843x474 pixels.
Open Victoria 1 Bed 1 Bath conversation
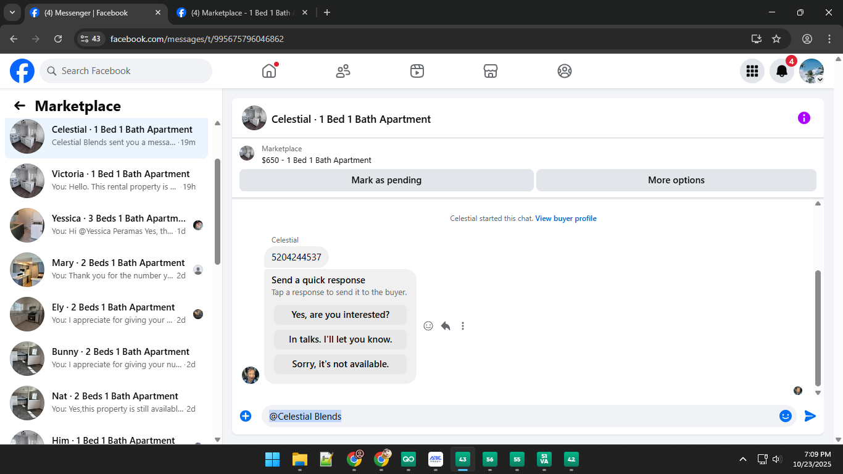106,180
